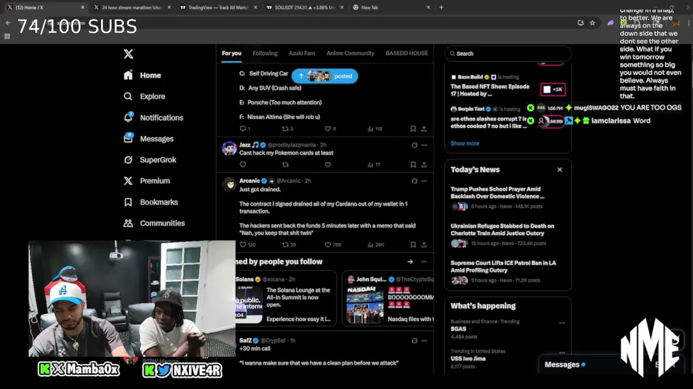Open Premium in the sidebar
The width and height of the screenshot is (693, 389).
click(x=147, y=180)
